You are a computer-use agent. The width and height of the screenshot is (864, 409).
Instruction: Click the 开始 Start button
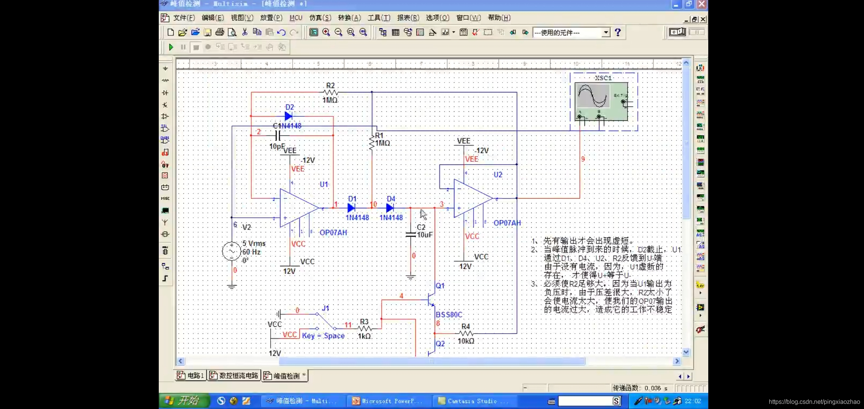(x=185, y=401)
